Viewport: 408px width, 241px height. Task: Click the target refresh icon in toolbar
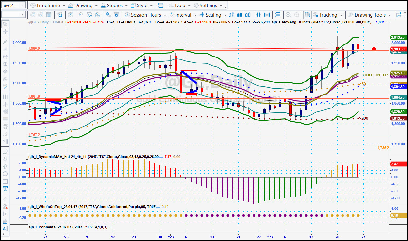[x=71, y=15]
